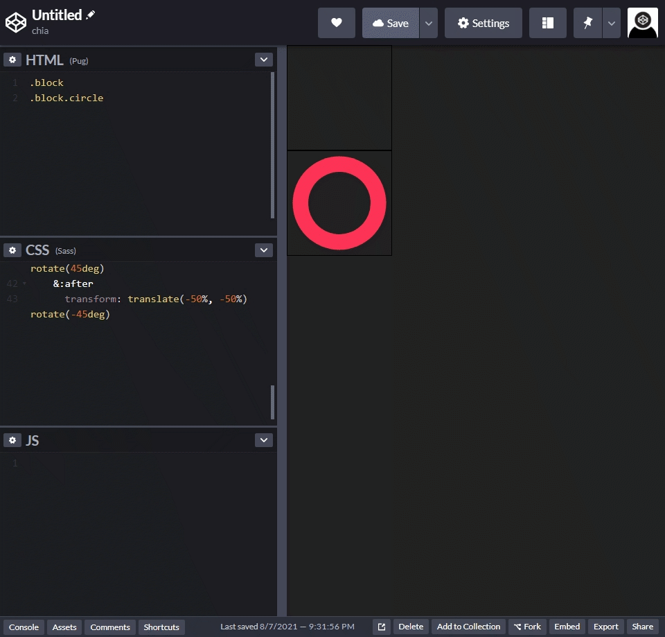
Task: Save the pen
Action: click(391, 23)
